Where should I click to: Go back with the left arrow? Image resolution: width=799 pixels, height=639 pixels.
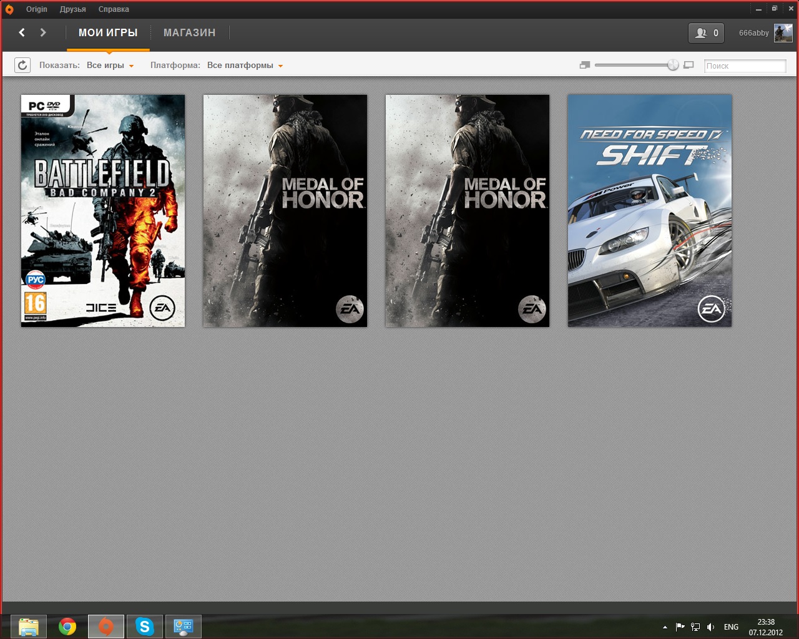pos(22,32)
